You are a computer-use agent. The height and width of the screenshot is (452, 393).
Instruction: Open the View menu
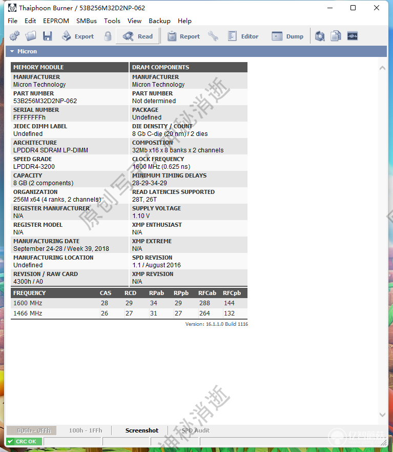[x=134, y=21]
